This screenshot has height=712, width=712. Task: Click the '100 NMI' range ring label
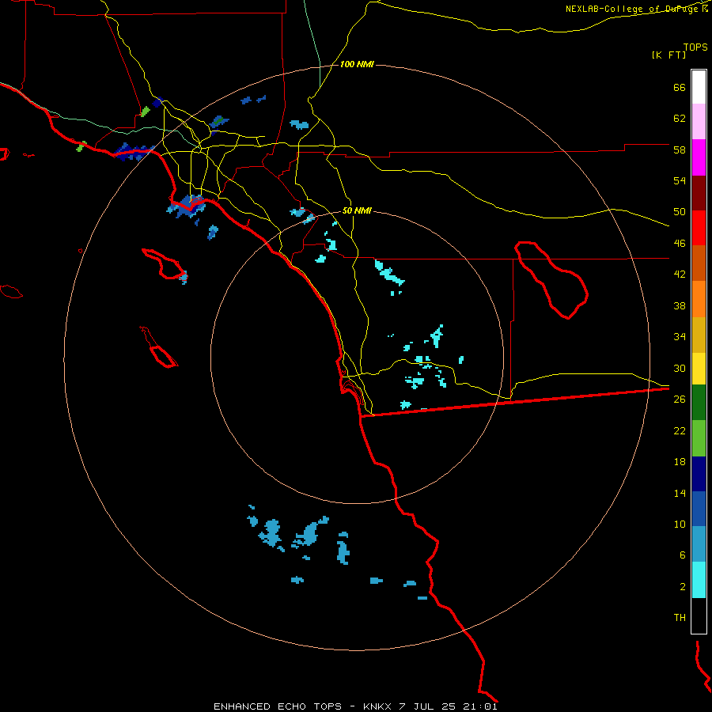[x=357, y=65]
